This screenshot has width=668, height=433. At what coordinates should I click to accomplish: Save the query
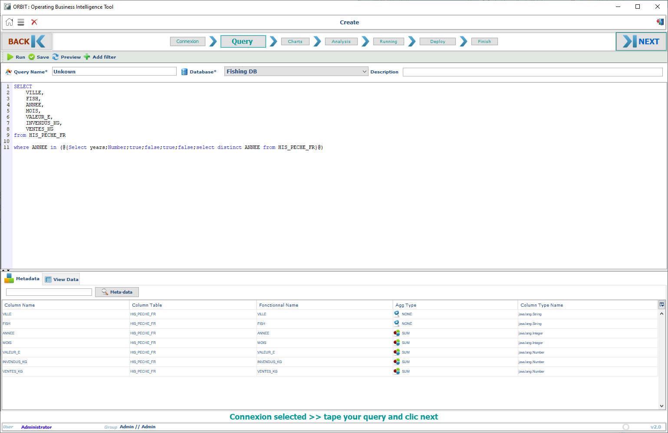(39, 57)
